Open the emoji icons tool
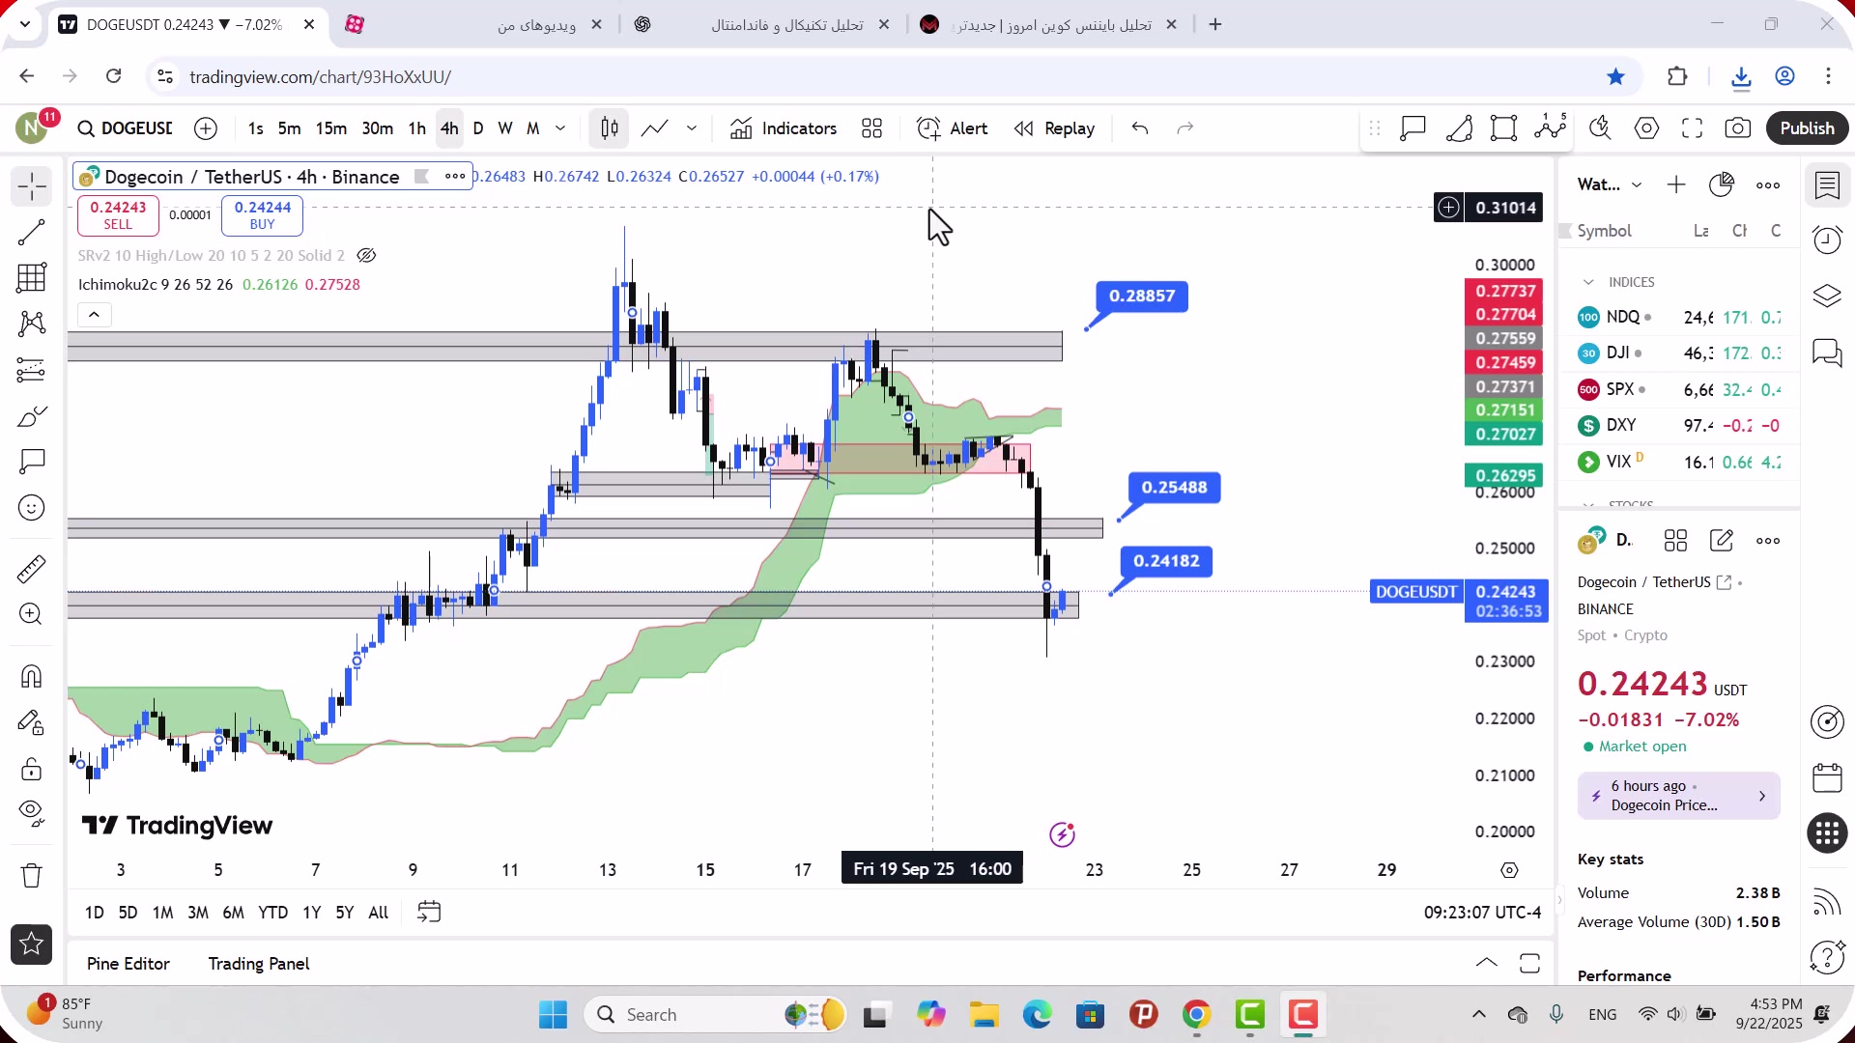Viewport: 1855px width, 1043px height. click(x=32, y=508)
